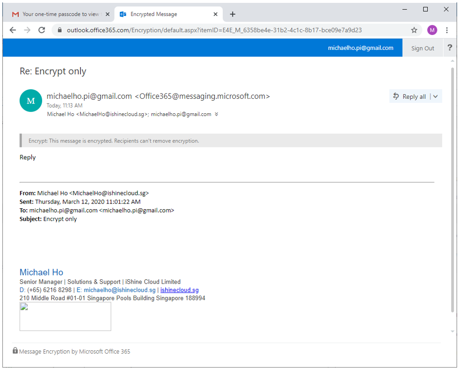Click the phone number (+65) 6216 8298
This screenshot has width=459, height=369.
click(x=49, y=290)
